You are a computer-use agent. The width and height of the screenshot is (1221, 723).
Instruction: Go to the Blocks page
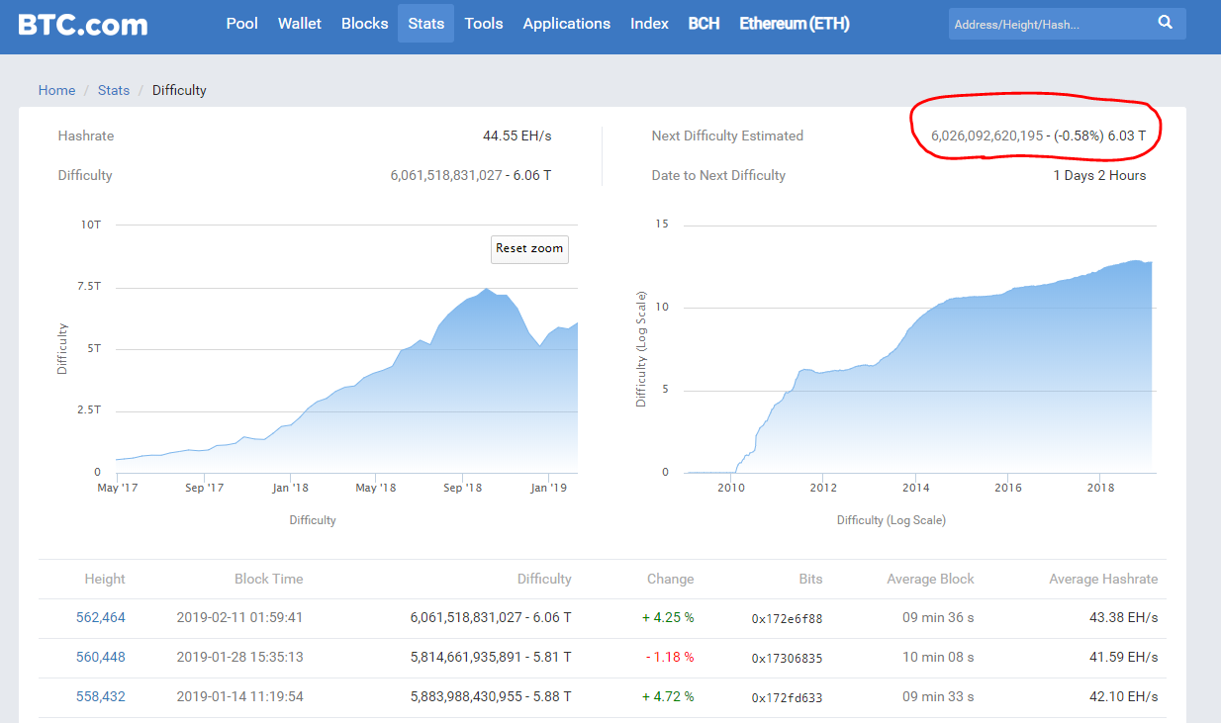(364, 24)
